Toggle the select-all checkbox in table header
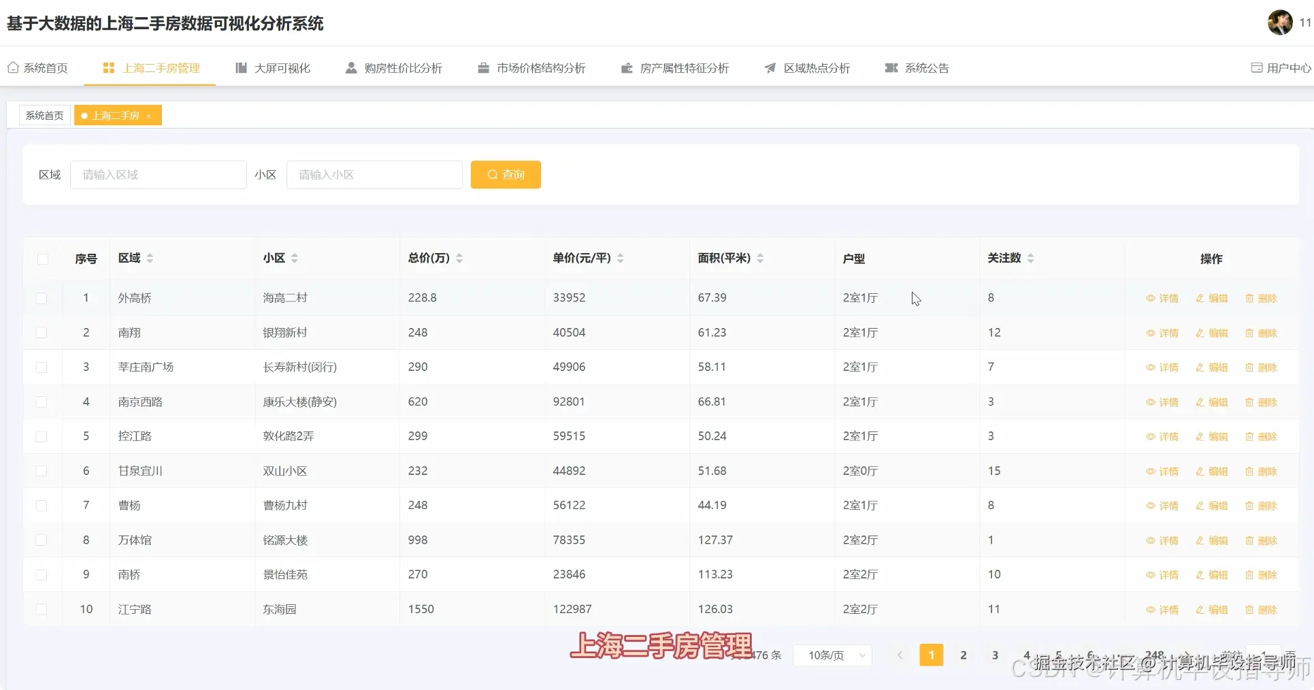Screen dimensions: 1314x690 point(42,259)
